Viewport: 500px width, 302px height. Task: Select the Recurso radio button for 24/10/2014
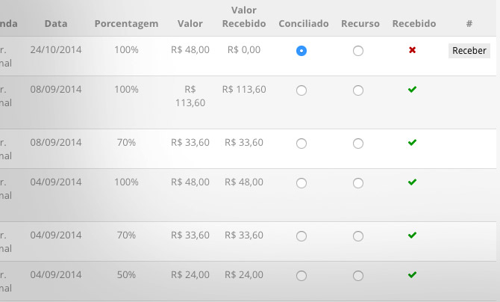(358, 51)
